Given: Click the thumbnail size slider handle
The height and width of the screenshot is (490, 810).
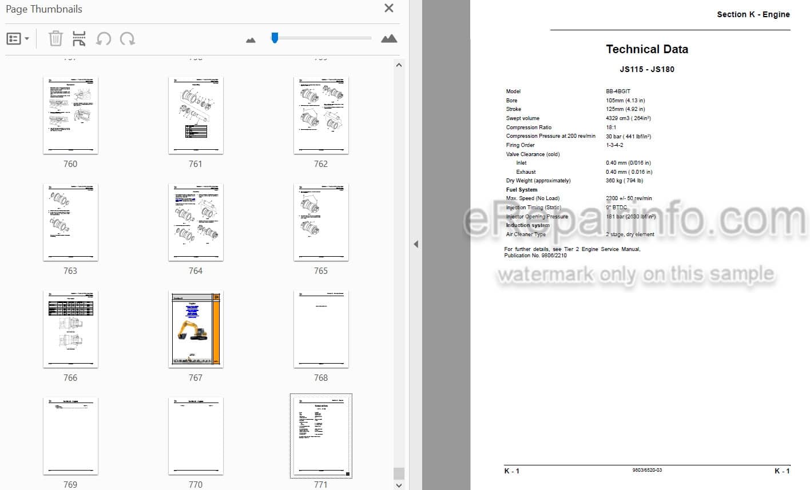Looking at the screenshot, I should pos(275,38).
